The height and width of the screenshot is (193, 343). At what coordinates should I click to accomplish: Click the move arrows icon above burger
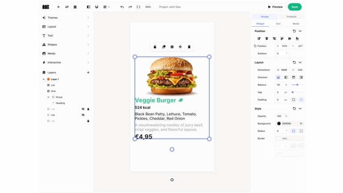coord(180,47)
